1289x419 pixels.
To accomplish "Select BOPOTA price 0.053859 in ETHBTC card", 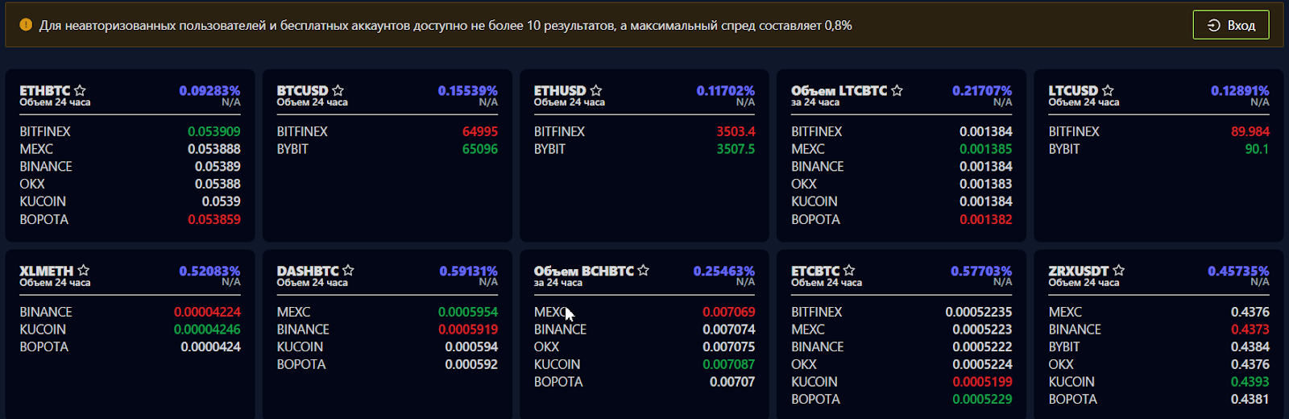I will [214, 219].
